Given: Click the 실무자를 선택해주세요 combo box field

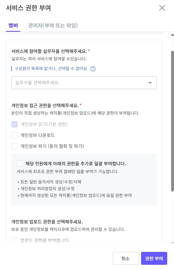Looking at the screenshot, I should [84, 83].
